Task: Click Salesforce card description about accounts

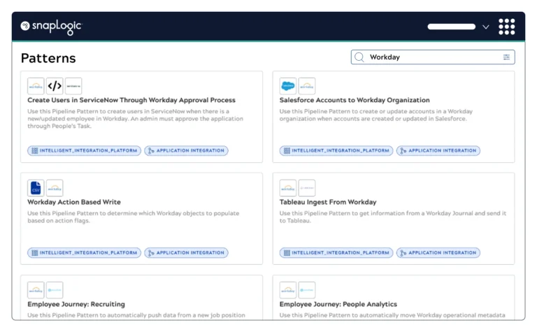Action: [376, 115]
